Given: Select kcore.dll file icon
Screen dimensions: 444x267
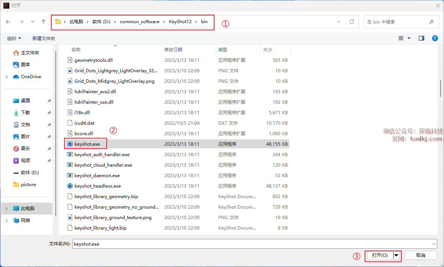Looking at the screenshot, I should coord(70,133).
